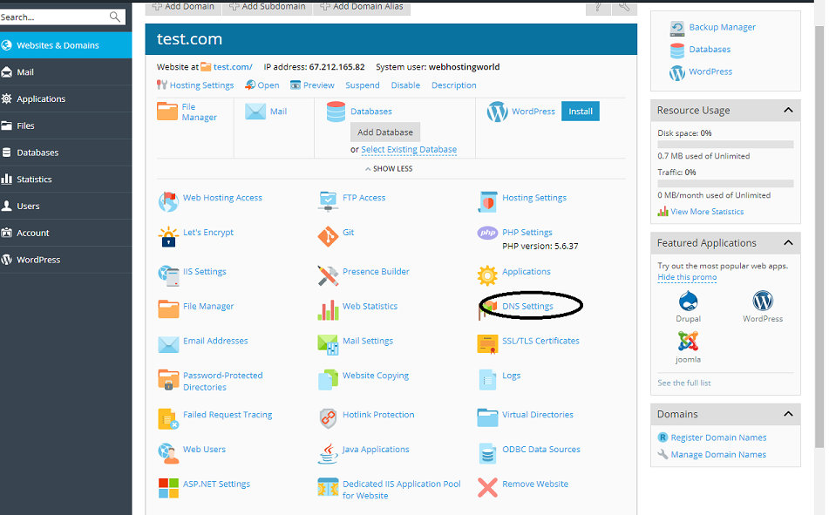
Task: Click the search input field
Action: point(52,17)
